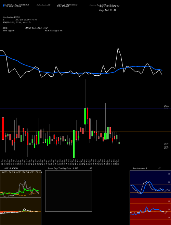This screenshot has height=225, width=171.
Task: Click the first large red candlestick on the left
Action: (3, 129)
